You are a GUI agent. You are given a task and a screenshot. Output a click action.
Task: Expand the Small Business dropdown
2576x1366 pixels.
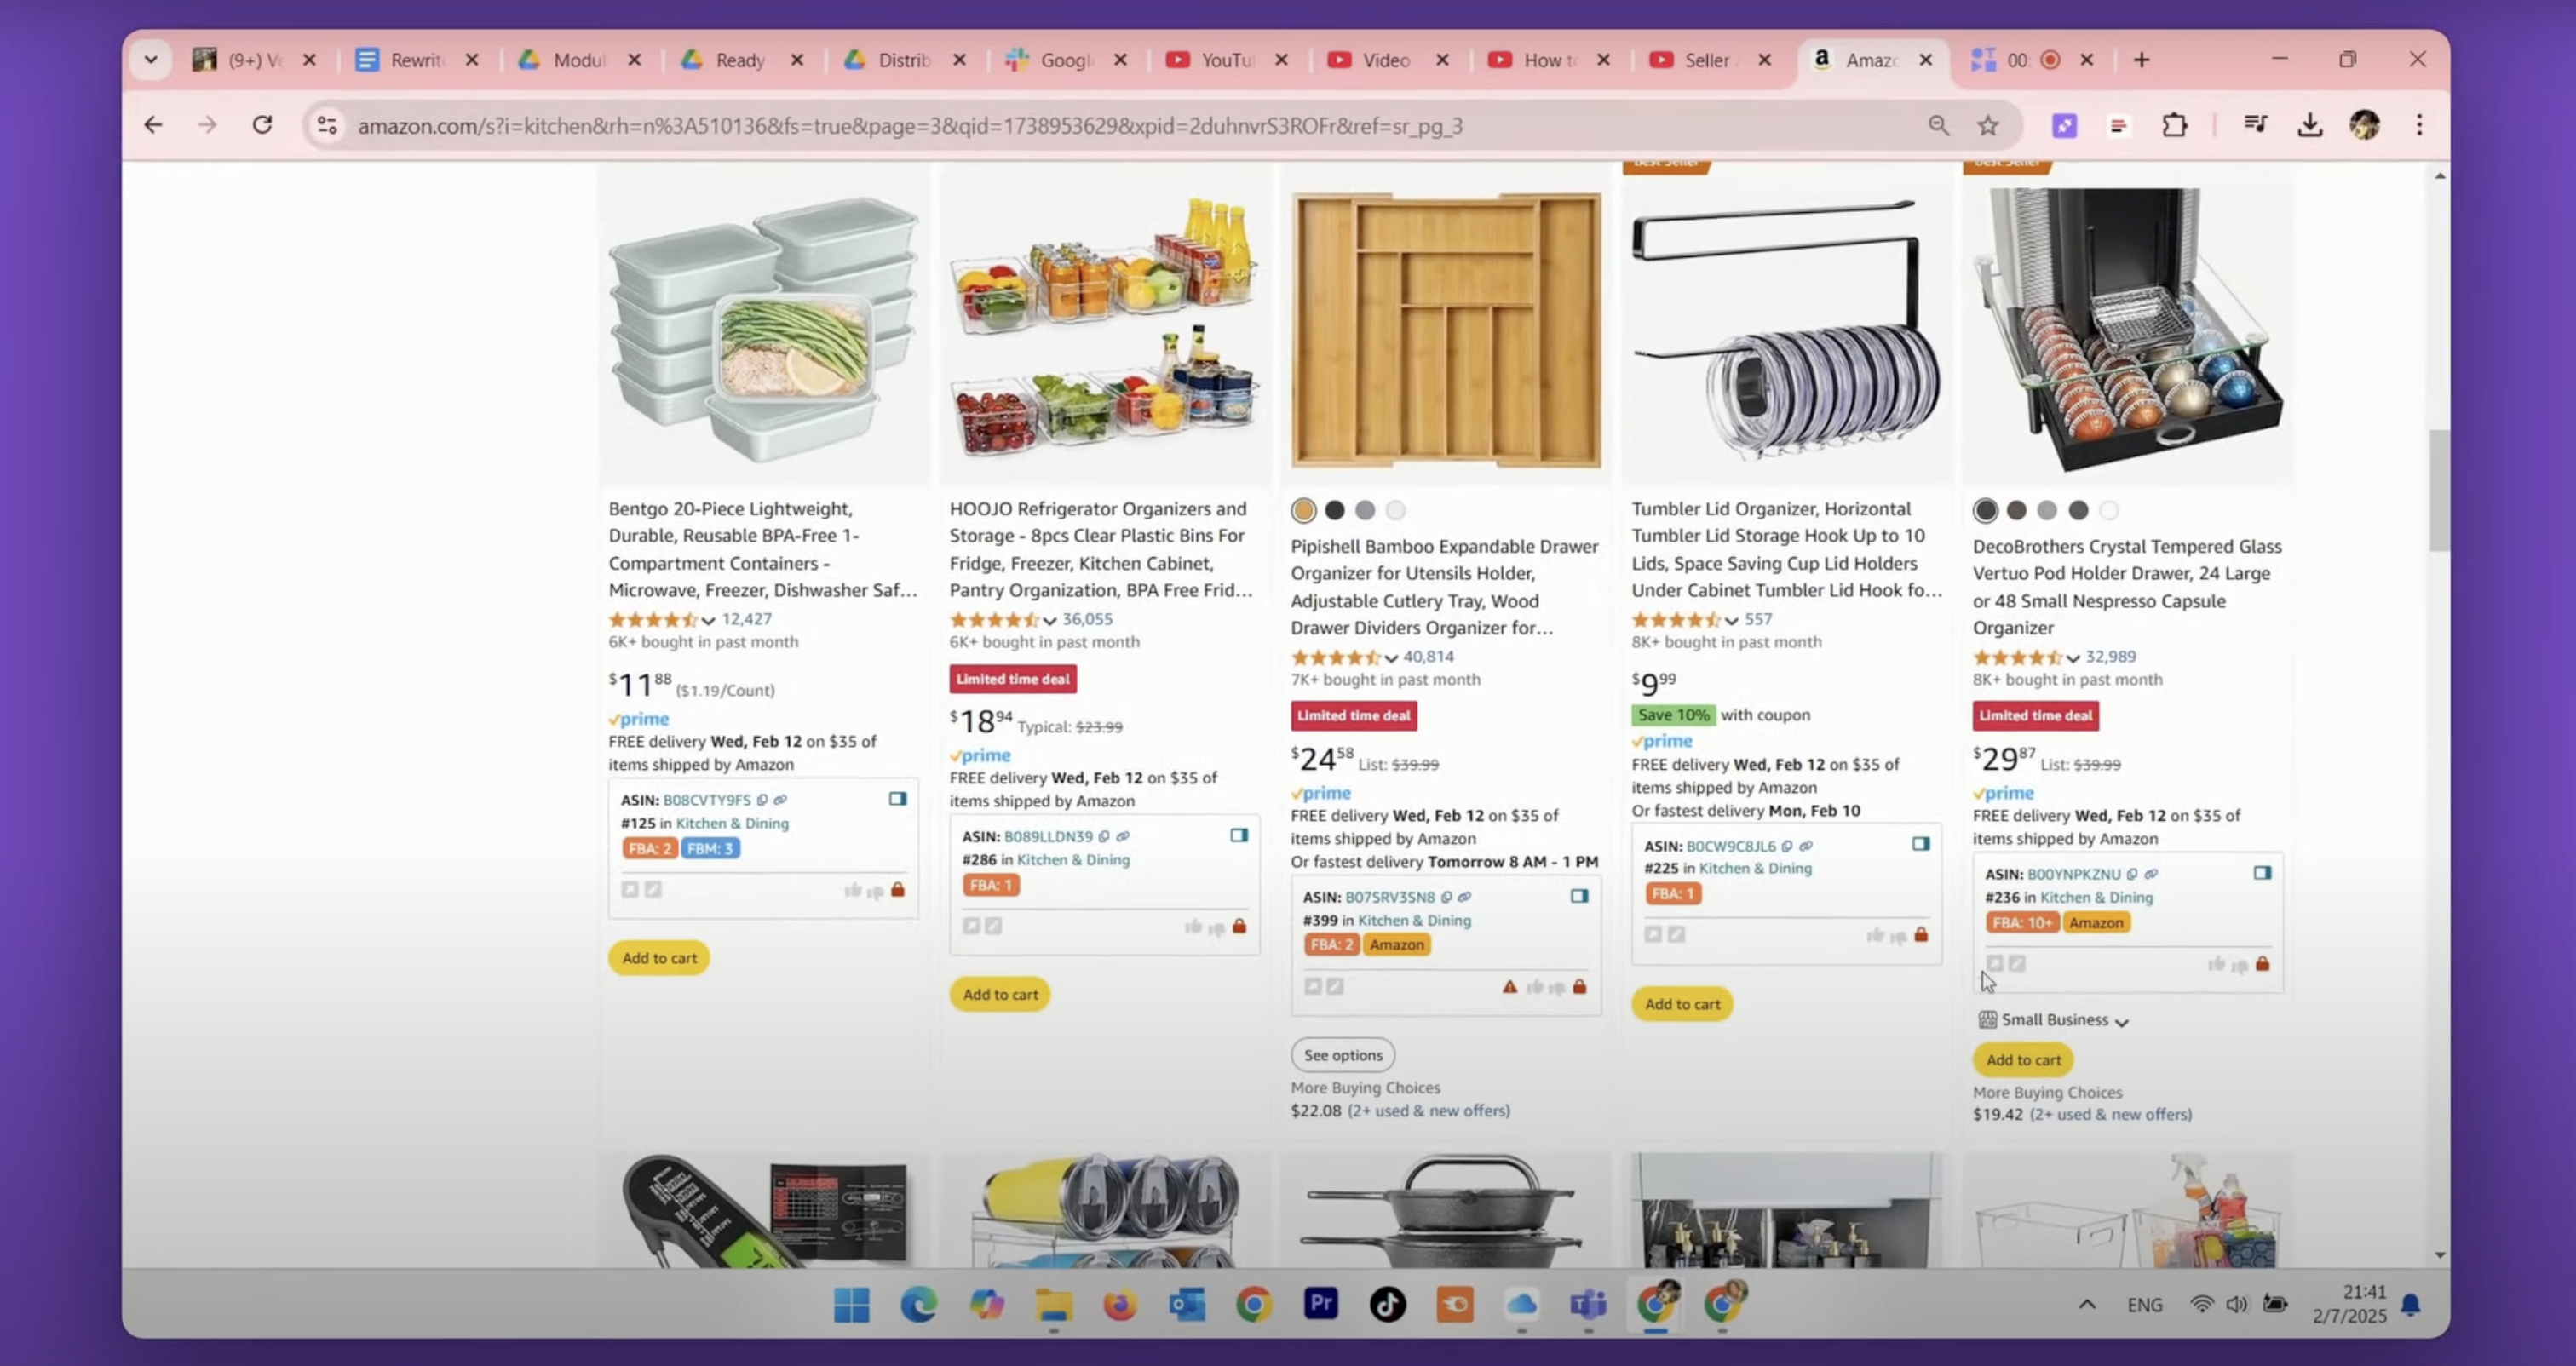[2054, 1020]
